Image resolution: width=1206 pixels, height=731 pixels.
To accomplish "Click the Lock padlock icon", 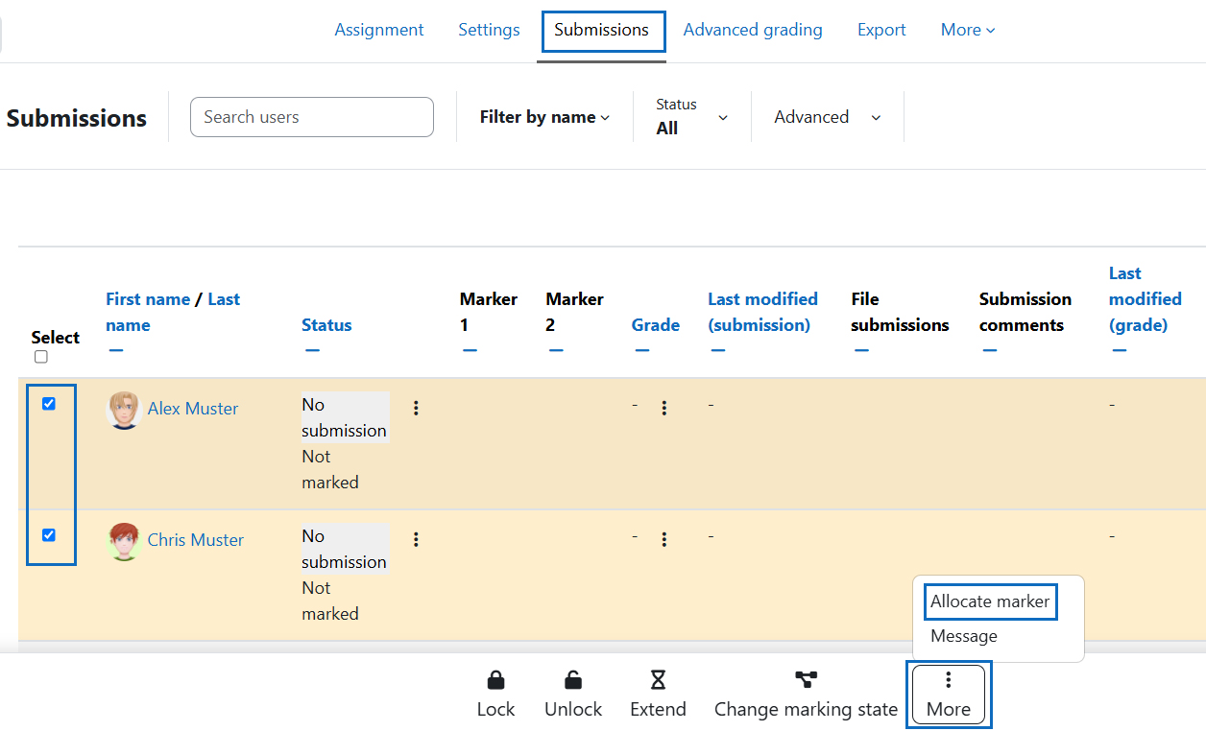I will click(x=495, y=680).
